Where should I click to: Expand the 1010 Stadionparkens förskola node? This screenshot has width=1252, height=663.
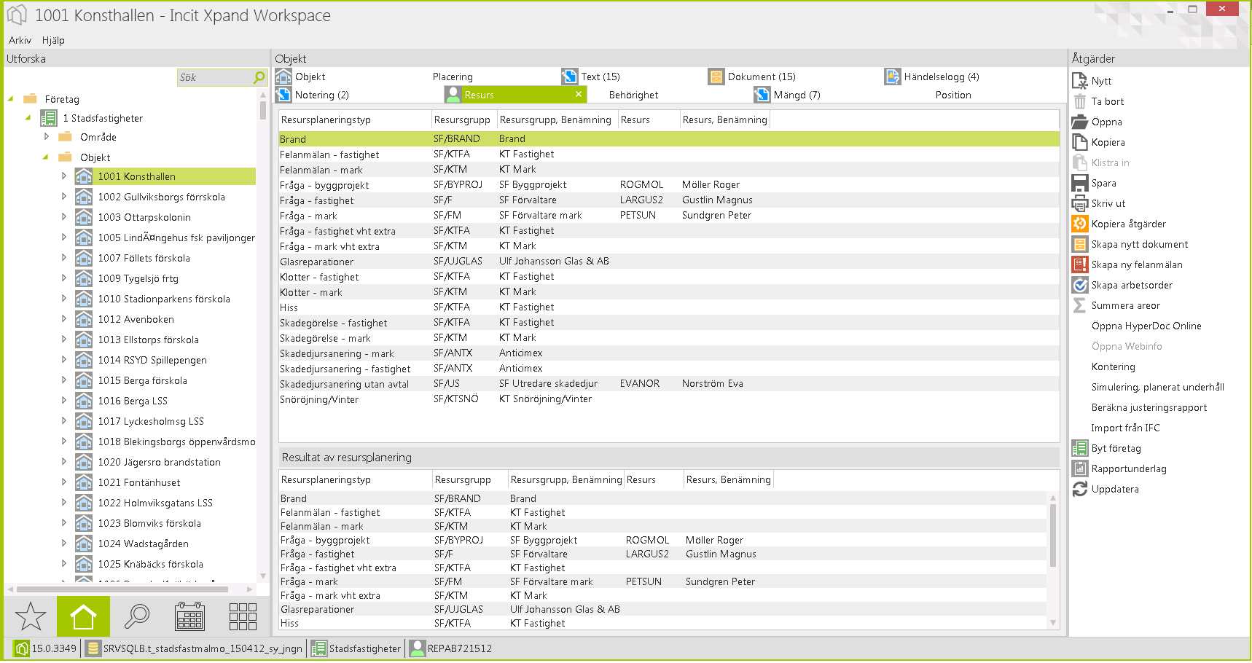pos(64,298)
